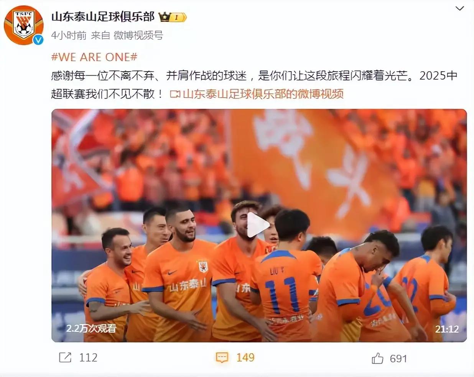Open 山东泰山足球俱乐部的微博视频 link

coord(263,94)
